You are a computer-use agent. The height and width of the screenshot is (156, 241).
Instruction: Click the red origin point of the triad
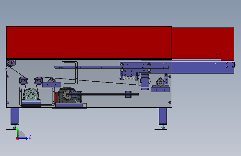tap(17, 139)
